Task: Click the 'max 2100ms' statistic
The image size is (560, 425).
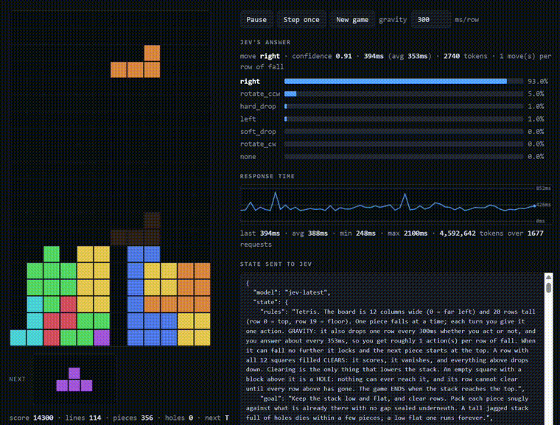Action: tap(407, 233)
